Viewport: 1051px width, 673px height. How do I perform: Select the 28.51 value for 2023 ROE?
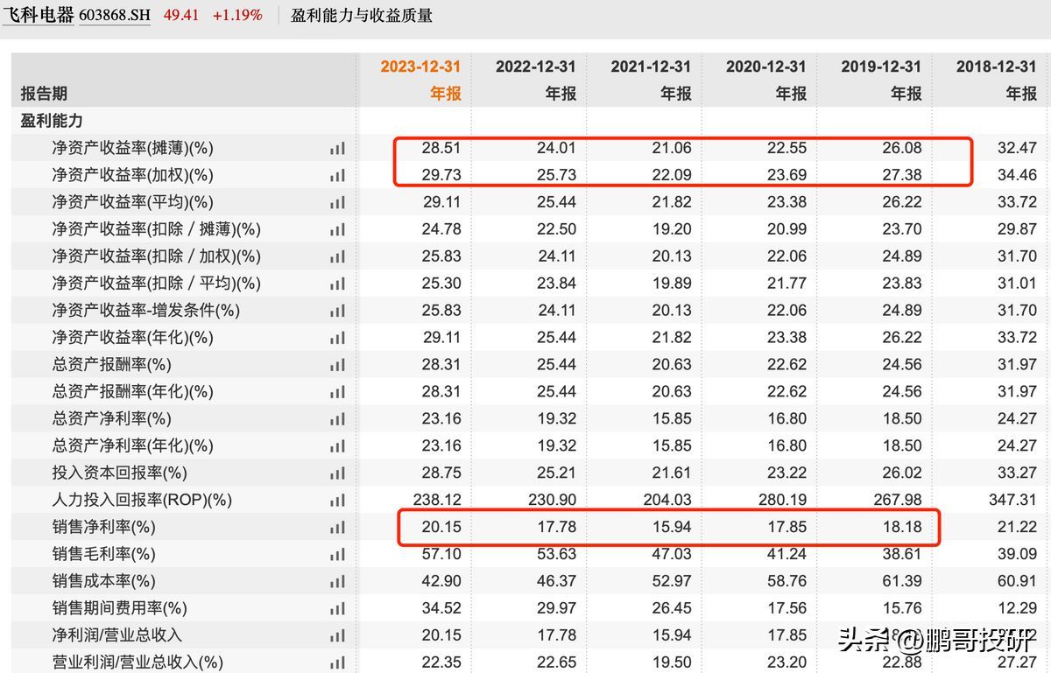coord(443,148)
